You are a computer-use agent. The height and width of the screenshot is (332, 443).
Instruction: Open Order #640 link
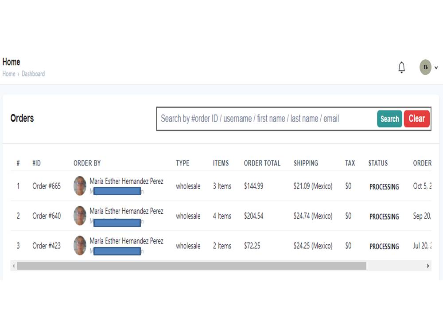point(47,216)
